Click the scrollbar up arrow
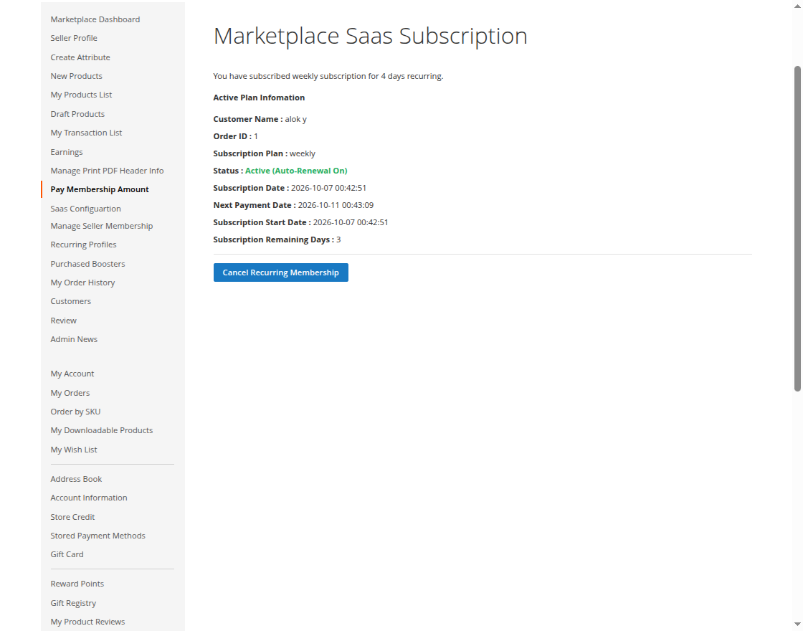Image resolution: width=803 pixels, height=631 pixels. click(x=797, y=6)
